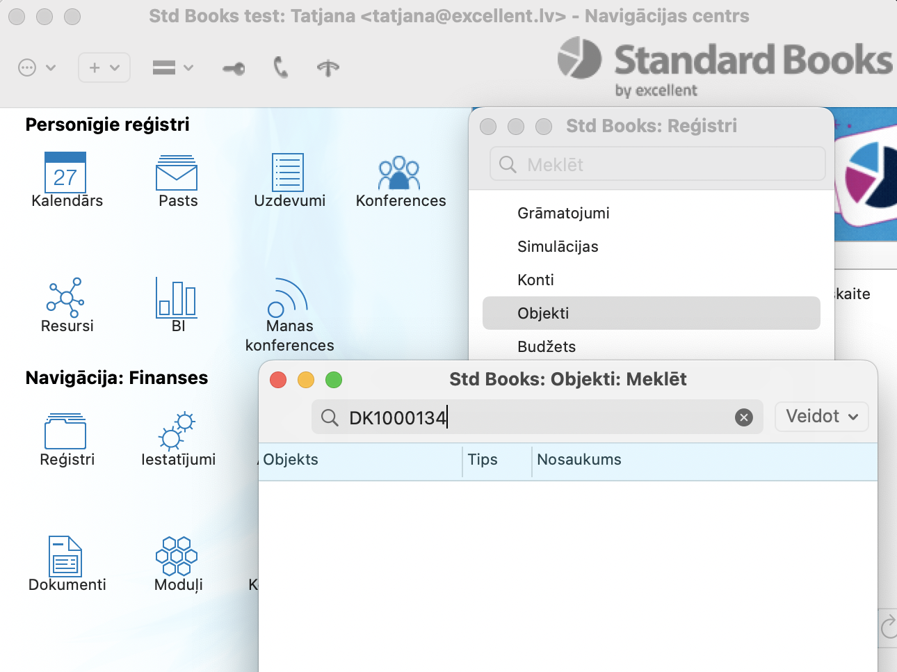Open the Reģistri folder icon

tap(65, 432)
